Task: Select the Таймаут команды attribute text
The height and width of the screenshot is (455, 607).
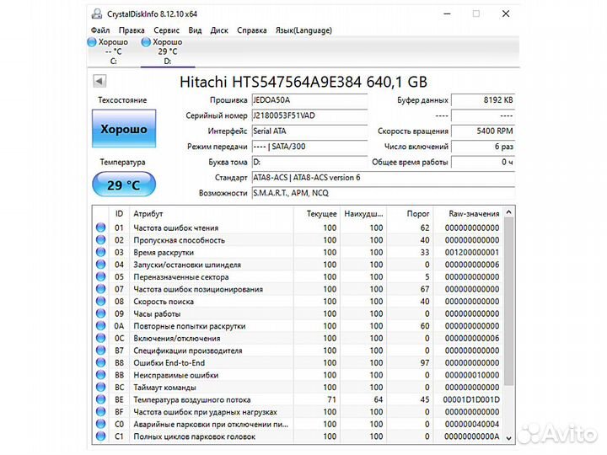Action: point(165,388)
